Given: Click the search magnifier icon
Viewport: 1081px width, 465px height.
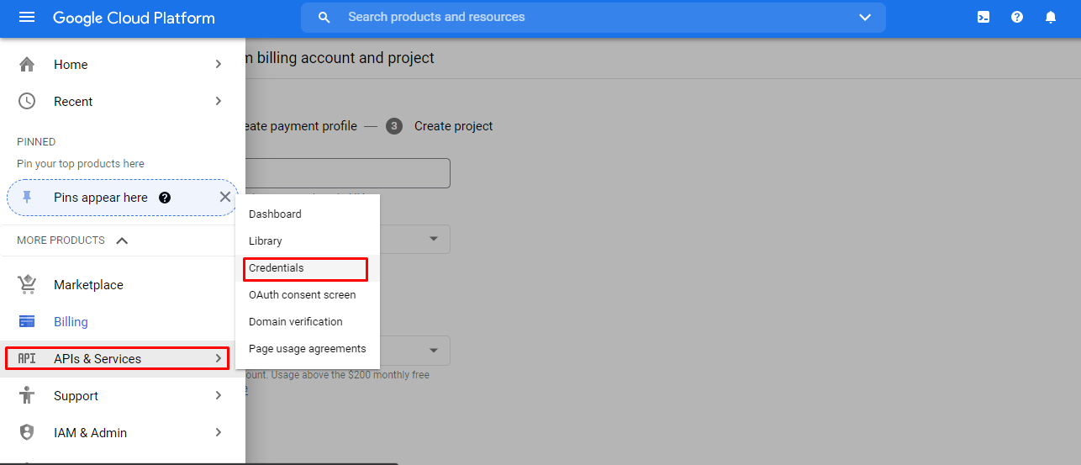Looking at the screenshot, I should [x=324, y=18].
